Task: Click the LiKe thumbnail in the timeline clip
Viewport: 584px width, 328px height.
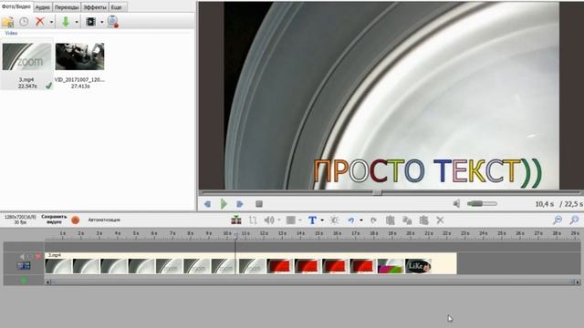Action: pyautogui.click(x=418, y=266)
